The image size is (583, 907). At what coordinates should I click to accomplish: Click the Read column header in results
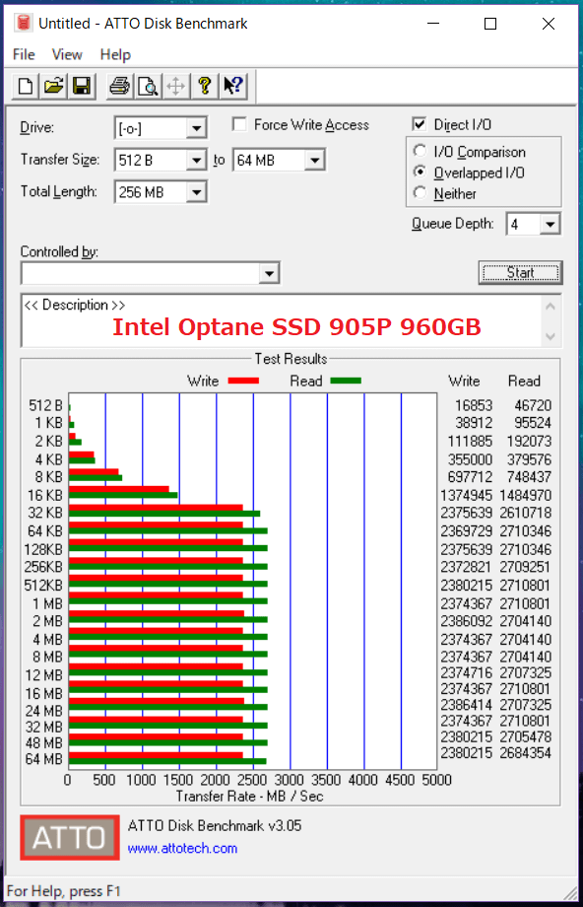click(524, 382)
